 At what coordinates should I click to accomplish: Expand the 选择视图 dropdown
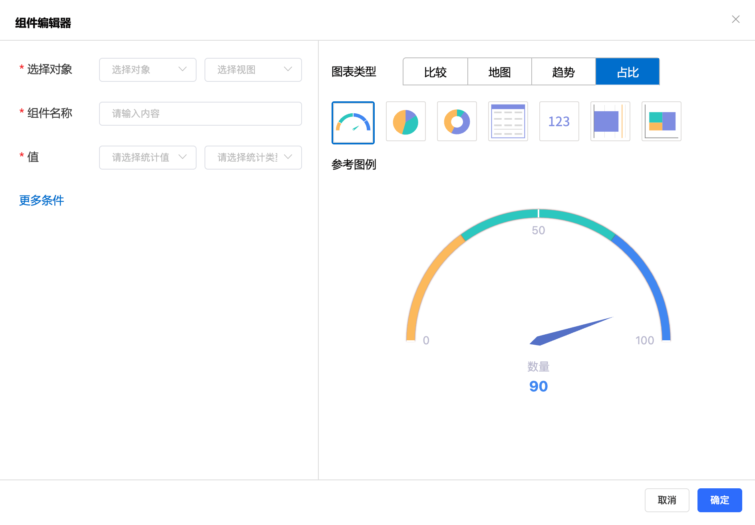(x=253, y=70)
